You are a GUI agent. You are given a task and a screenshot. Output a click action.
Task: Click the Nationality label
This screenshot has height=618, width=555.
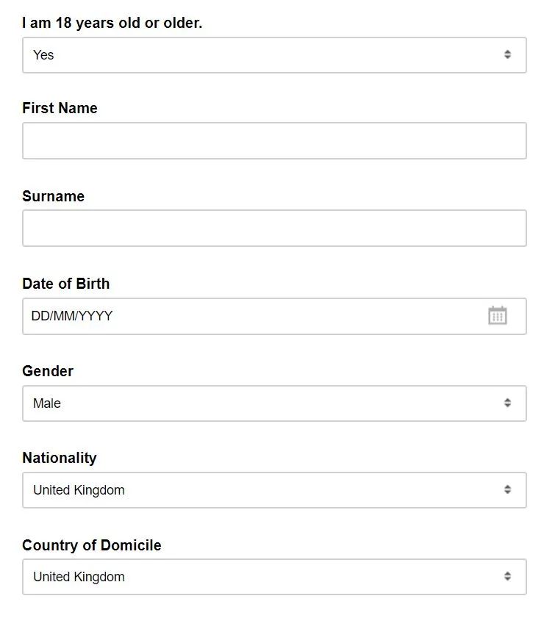coord(60,458)
